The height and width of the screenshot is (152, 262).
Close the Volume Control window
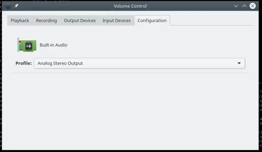253,6
